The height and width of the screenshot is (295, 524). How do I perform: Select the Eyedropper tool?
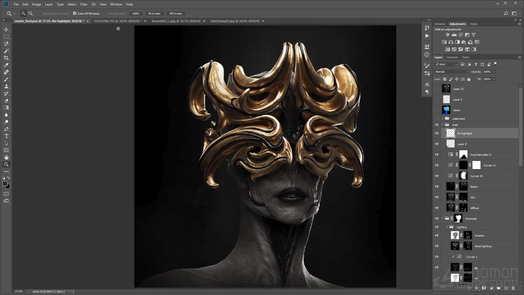[x=6, y=65]
